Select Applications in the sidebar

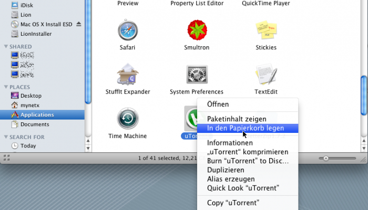click(42, 114)
